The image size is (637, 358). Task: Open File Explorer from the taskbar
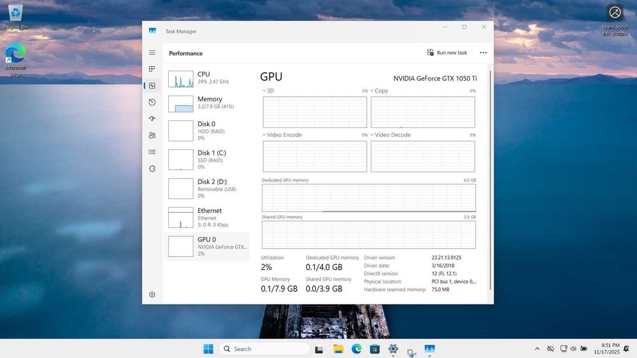(x=338, y=349)
